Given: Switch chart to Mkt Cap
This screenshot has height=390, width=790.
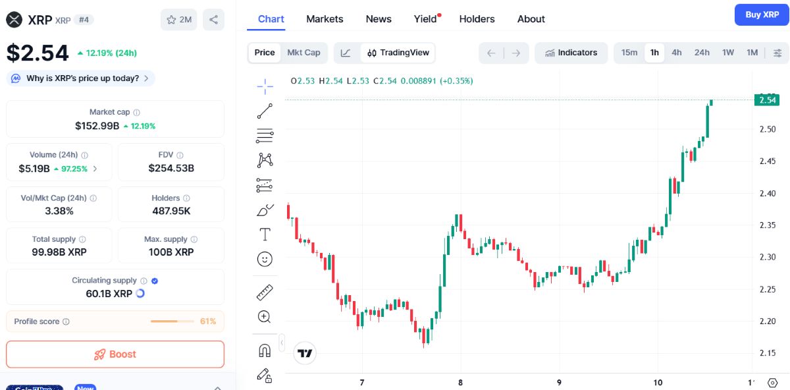Looking at the screenshot, I should click(x=303, y=53).
